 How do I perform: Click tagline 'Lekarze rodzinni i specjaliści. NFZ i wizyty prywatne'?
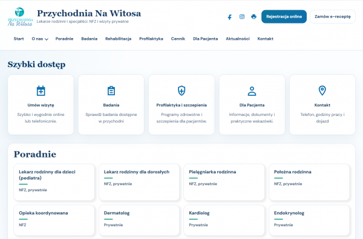[x=83, y=22]
